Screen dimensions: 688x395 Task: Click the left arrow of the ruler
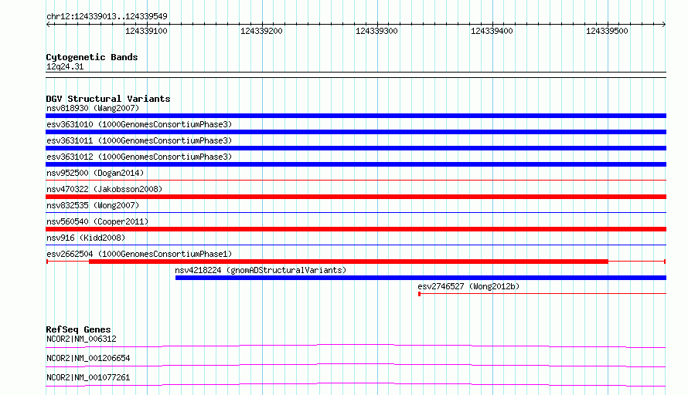pyautogui.click(x=48, y=24)
